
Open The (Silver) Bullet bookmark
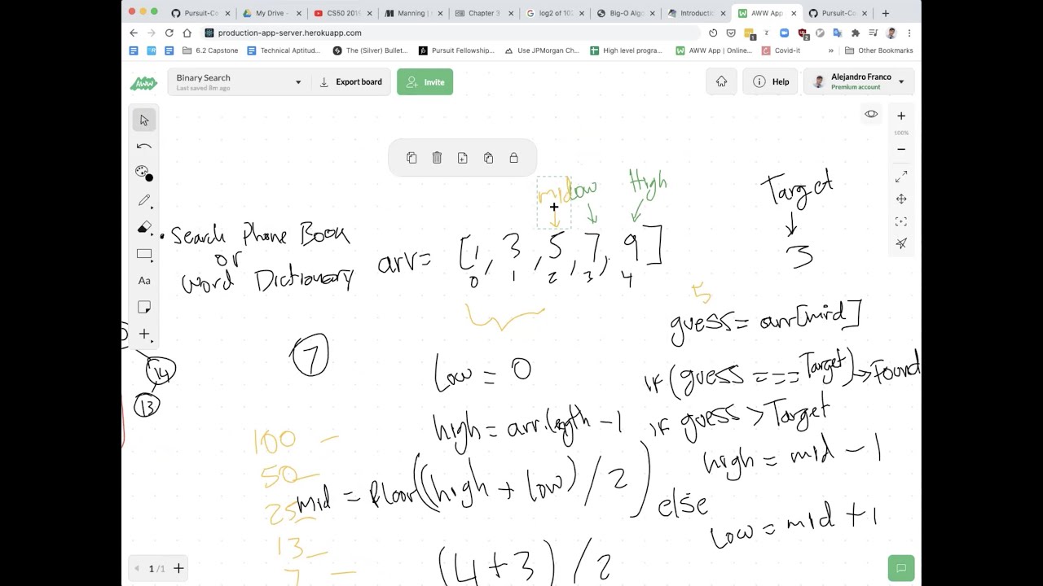370,50
